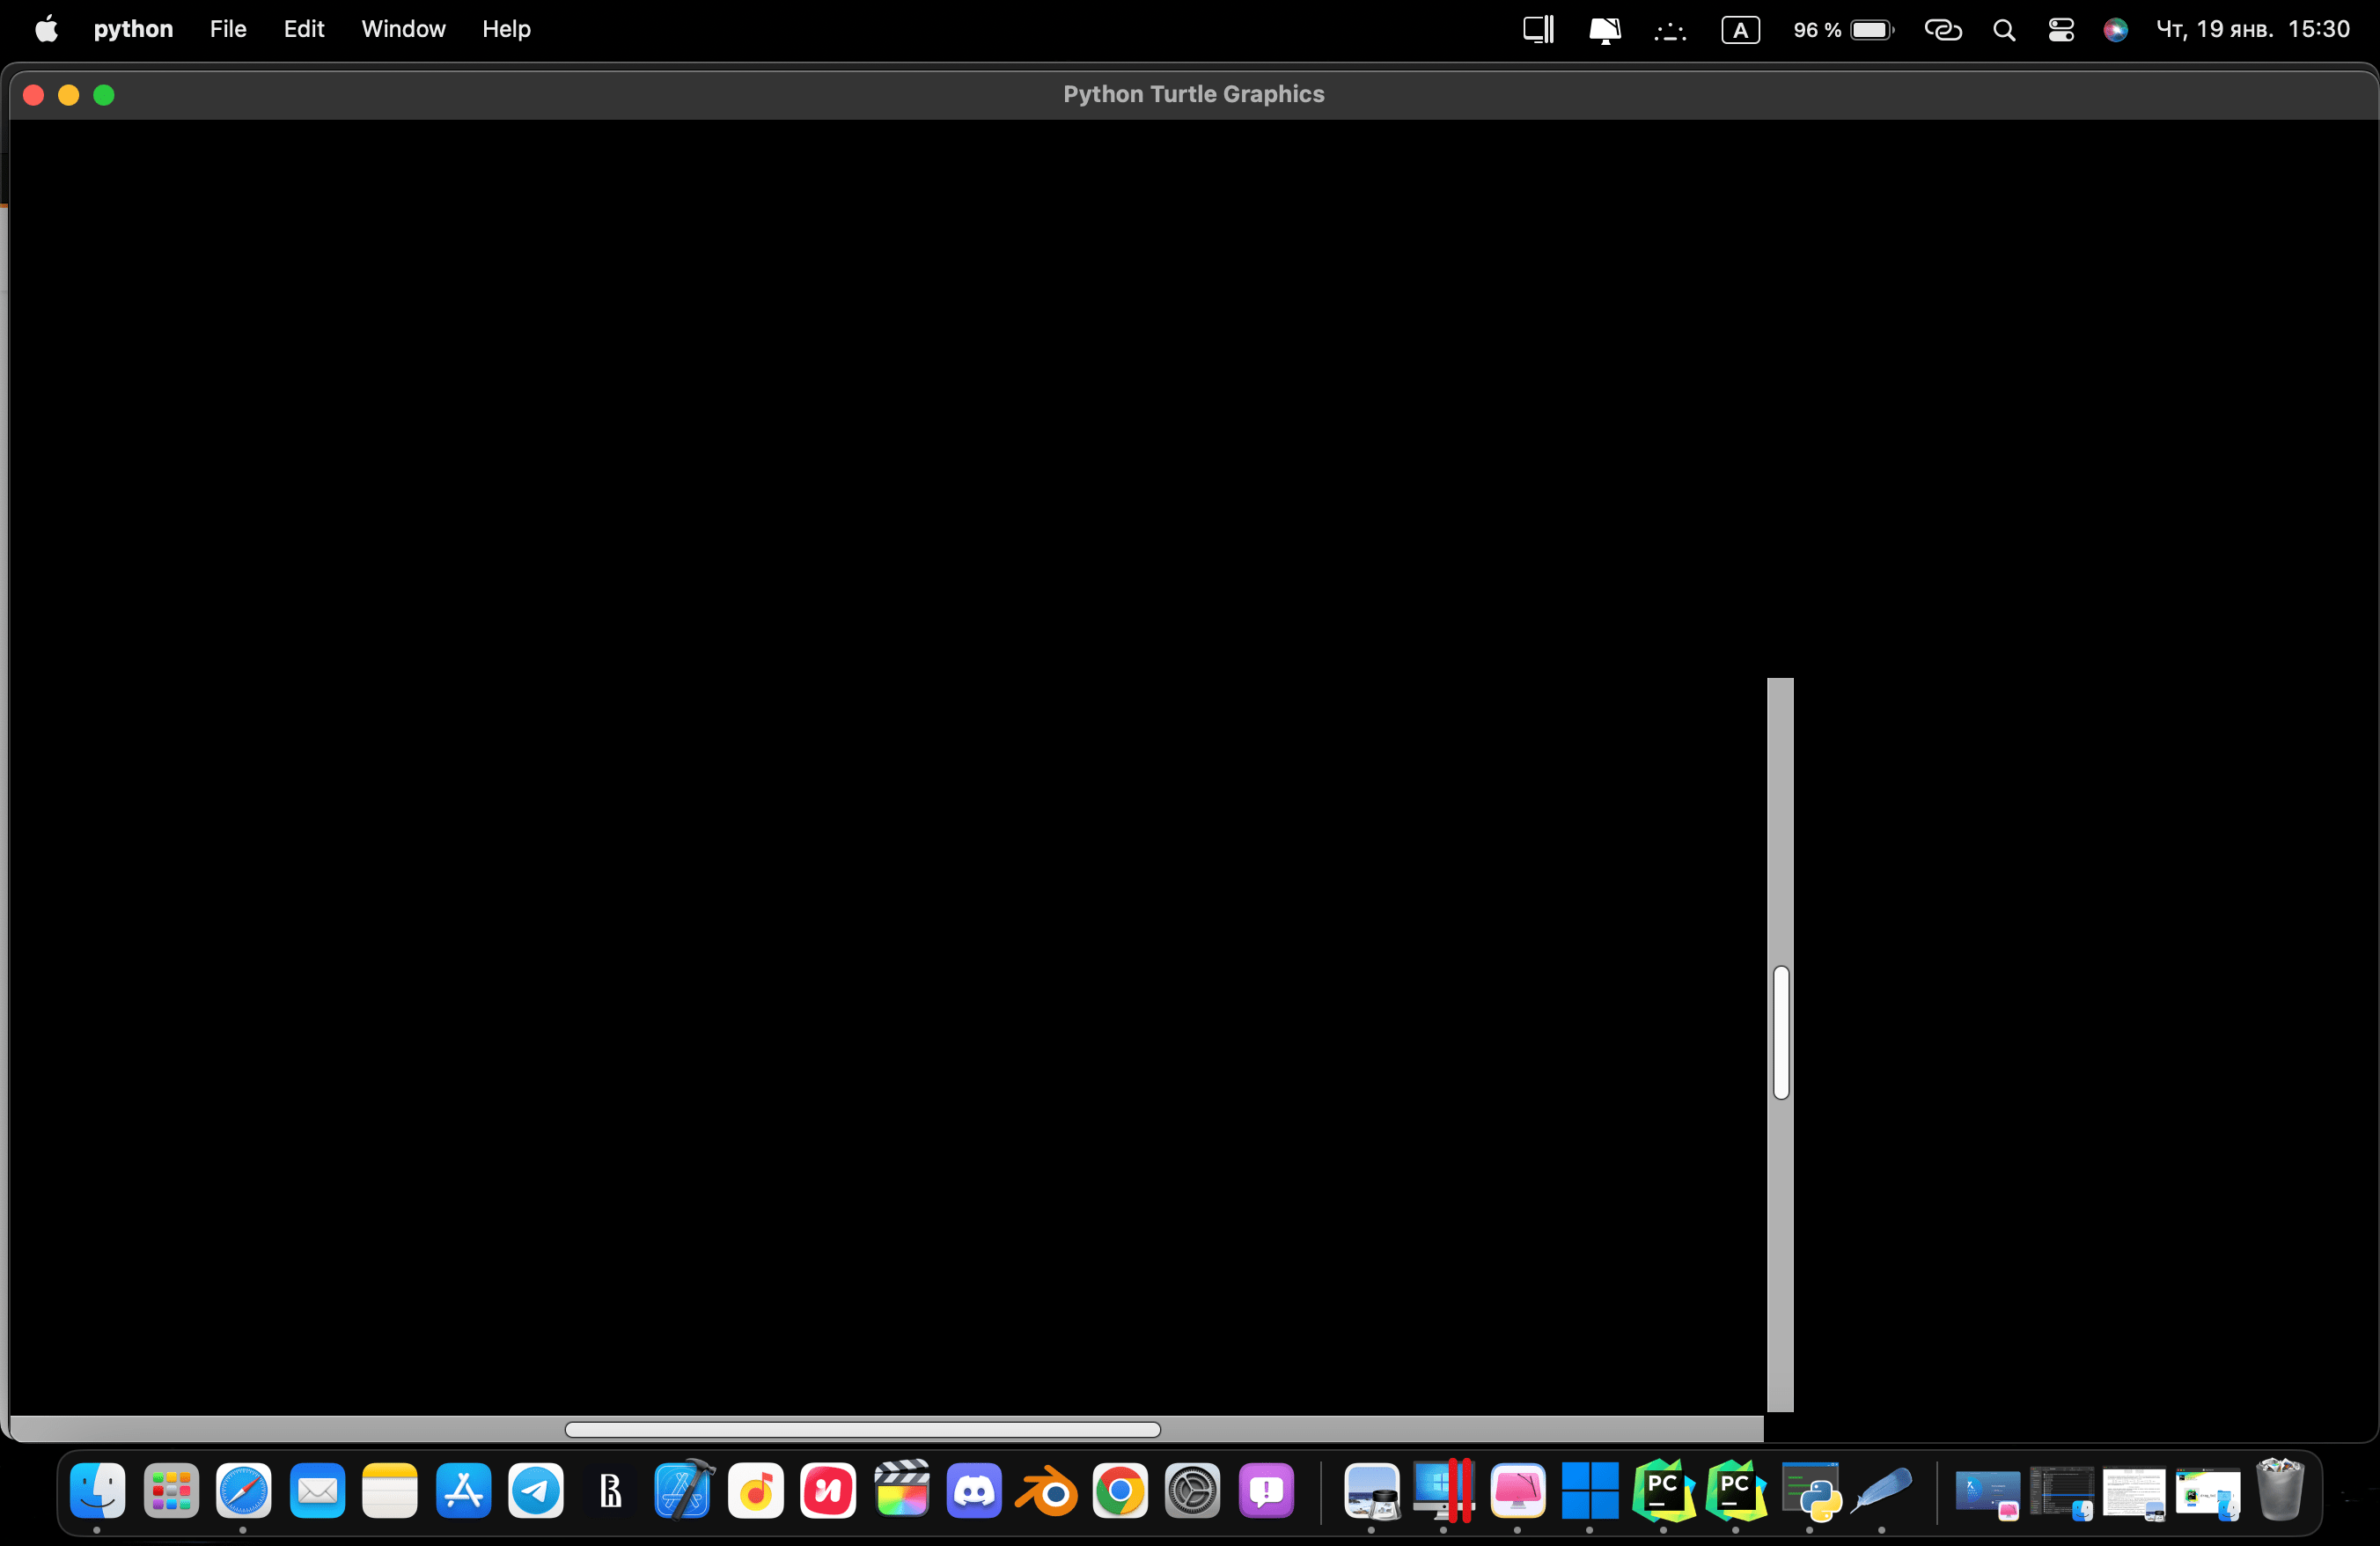Restore minimized PyCharm installer Finder thumbnail
This screenshot has height=1546, width=2380.
coord(2208,1493)
